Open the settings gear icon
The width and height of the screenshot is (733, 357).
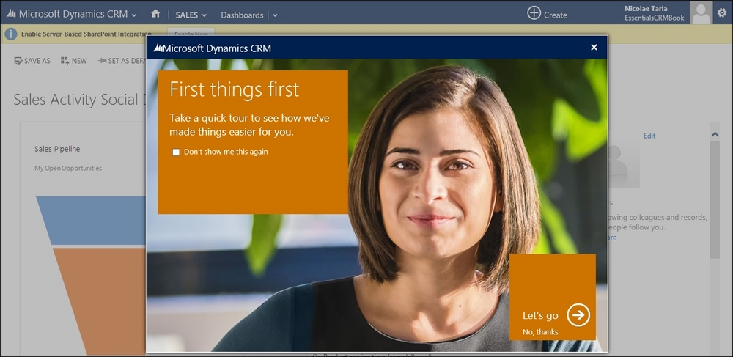(722, 13)
